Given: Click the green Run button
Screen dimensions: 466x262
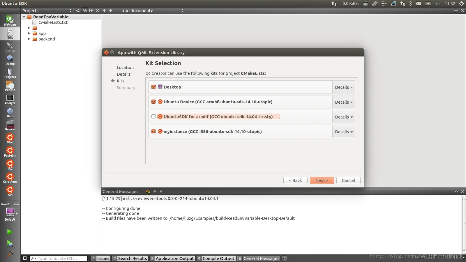Looking at the screenshot, I should [10, 232].
